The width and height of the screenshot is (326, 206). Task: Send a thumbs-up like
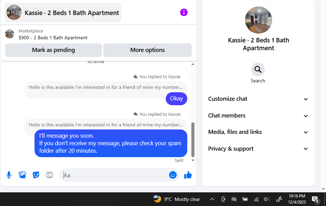click(188, 175)
